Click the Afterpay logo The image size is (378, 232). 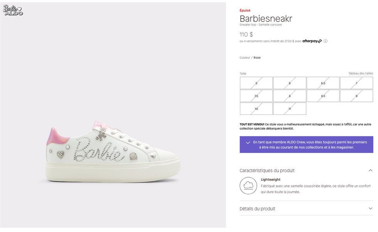[x=312, y=41]
